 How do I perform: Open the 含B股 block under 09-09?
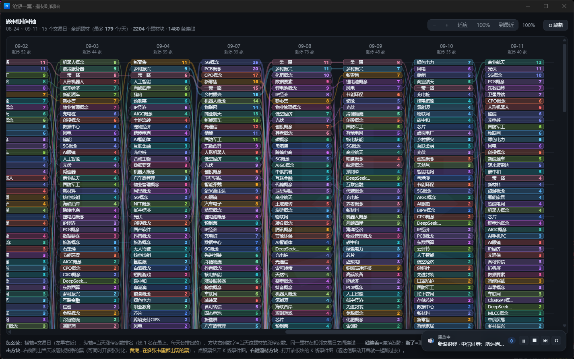tap(373, 326)
